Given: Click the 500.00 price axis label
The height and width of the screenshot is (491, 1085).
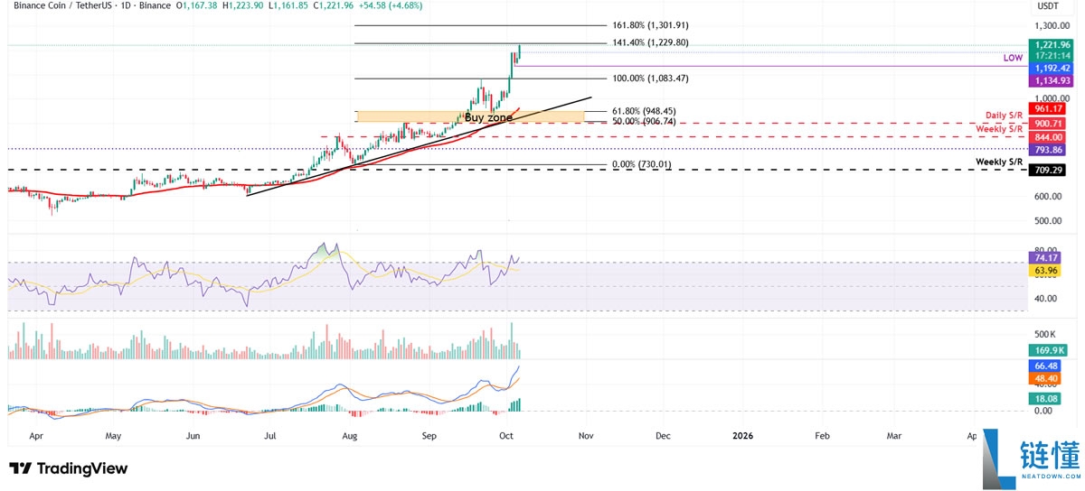Looking at the screenshot, I should (1049, 221).
